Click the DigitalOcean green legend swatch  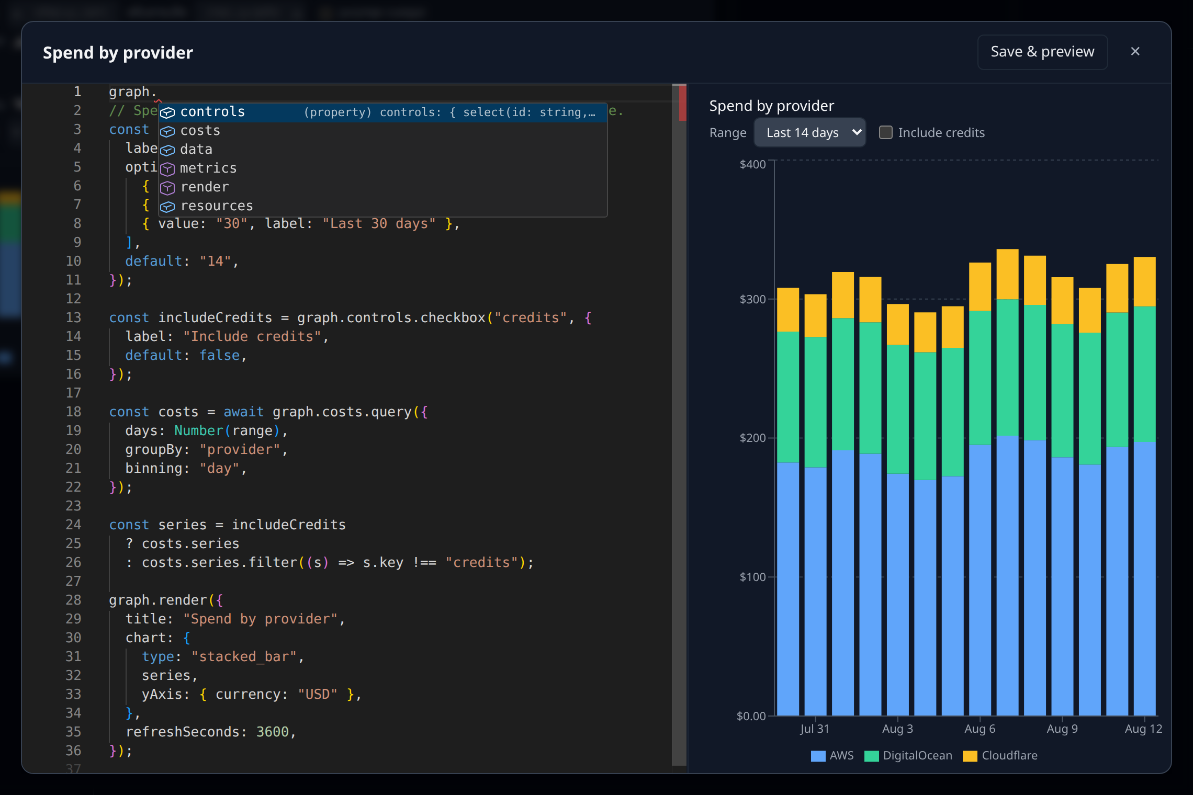[x=871, y=756]
